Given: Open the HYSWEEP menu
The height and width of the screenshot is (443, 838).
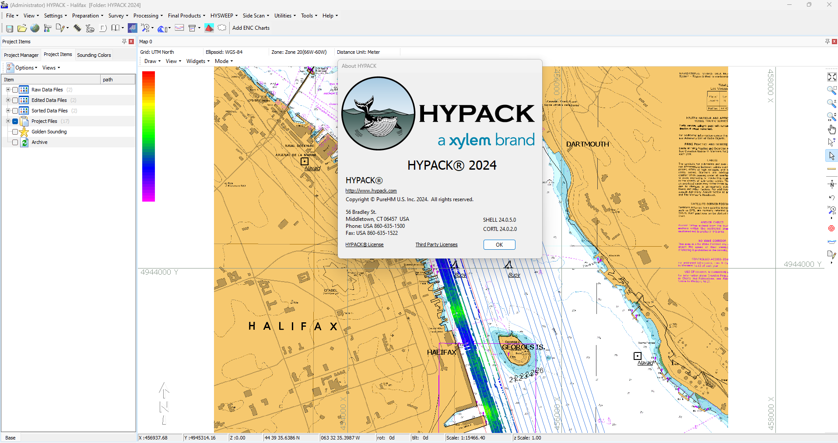Looking at the screenshot, I should 224,16.
